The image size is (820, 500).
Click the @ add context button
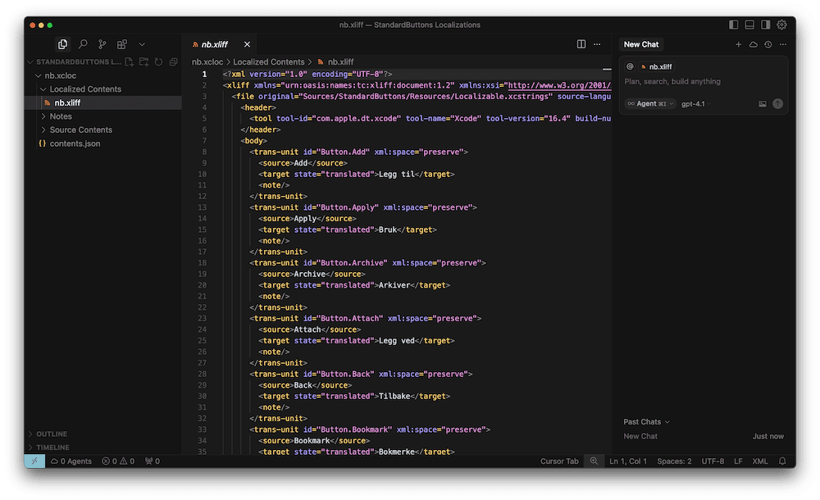[630, 66]
